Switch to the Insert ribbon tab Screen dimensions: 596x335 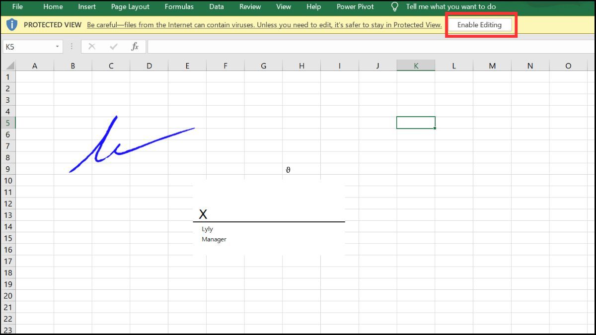87,6
